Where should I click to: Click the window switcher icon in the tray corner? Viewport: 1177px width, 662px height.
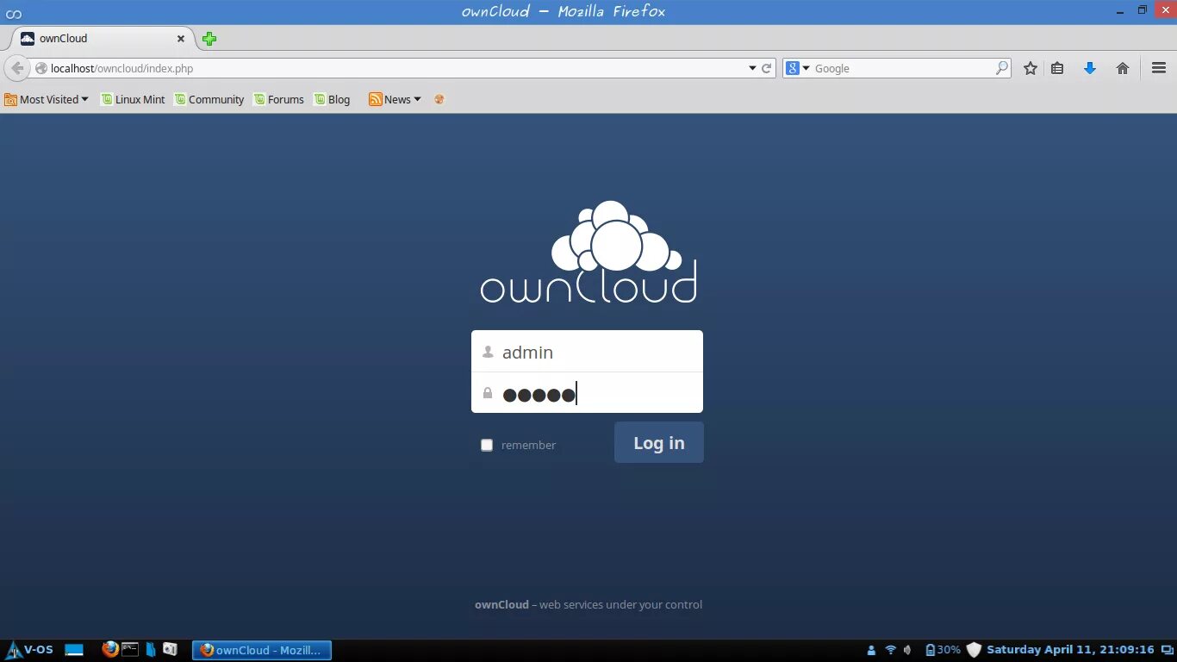tap(1166, 650)
